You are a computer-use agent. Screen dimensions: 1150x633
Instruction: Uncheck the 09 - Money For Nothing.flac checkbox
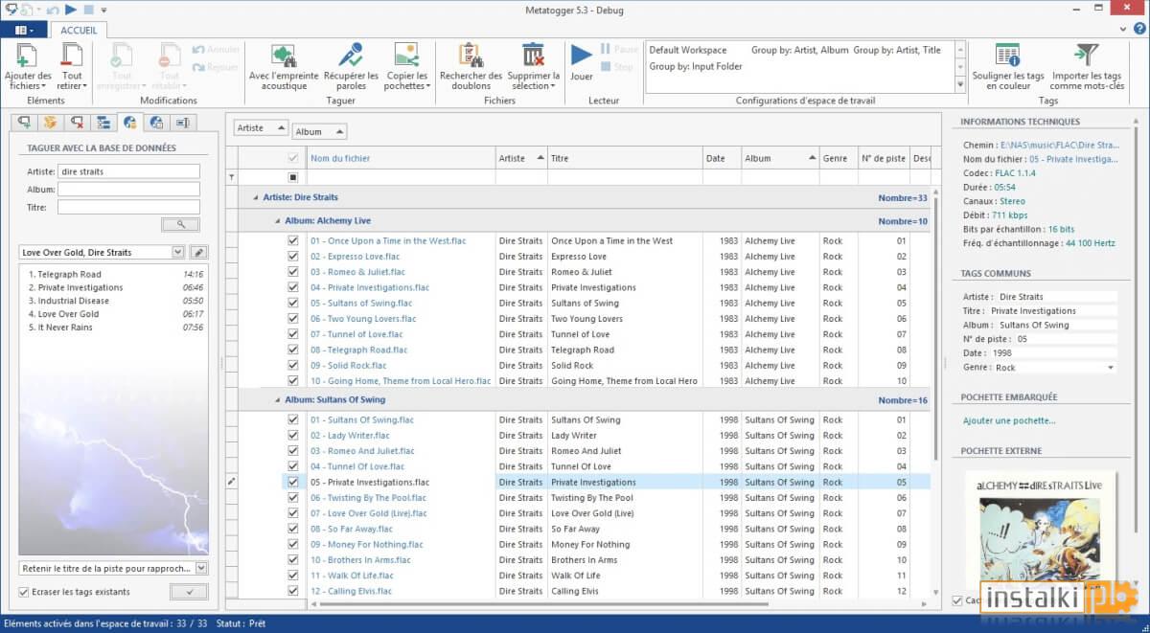point(293,544)
